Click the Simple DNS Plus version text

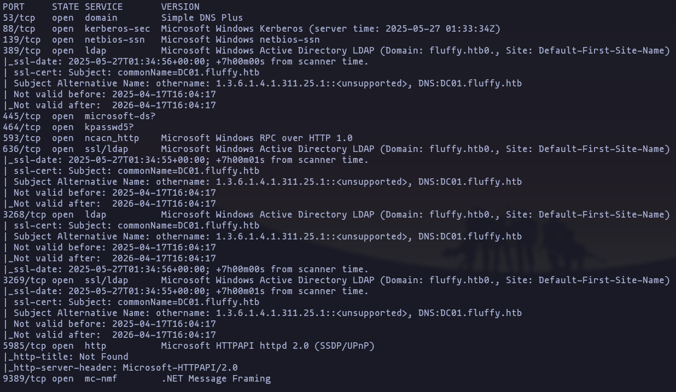202,17
